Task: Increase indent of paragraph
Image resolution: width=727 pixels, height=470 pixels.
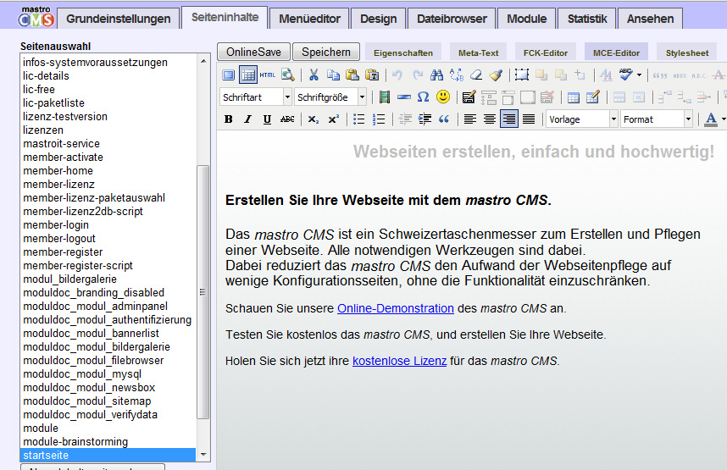Action: click(425, 119)
